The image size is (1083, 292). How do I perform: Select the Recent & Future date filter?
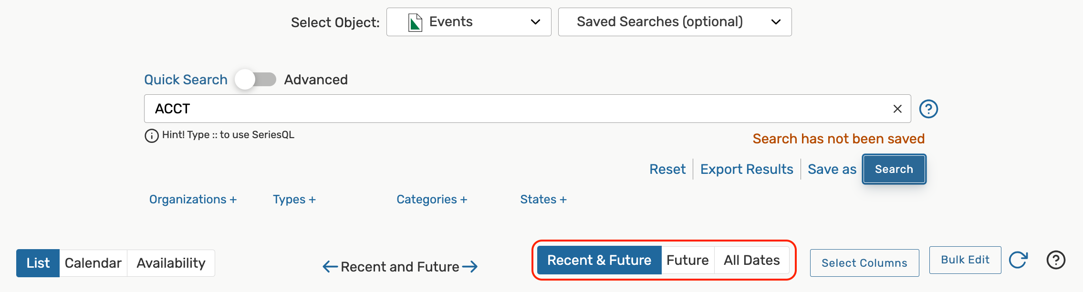point(599,260)
